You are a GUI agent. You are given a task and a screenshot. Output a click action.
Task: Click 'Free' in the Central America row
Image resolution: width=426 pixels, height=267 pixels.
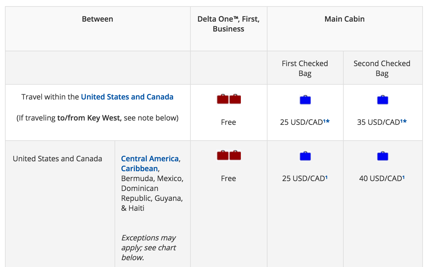tap(228, 178)
